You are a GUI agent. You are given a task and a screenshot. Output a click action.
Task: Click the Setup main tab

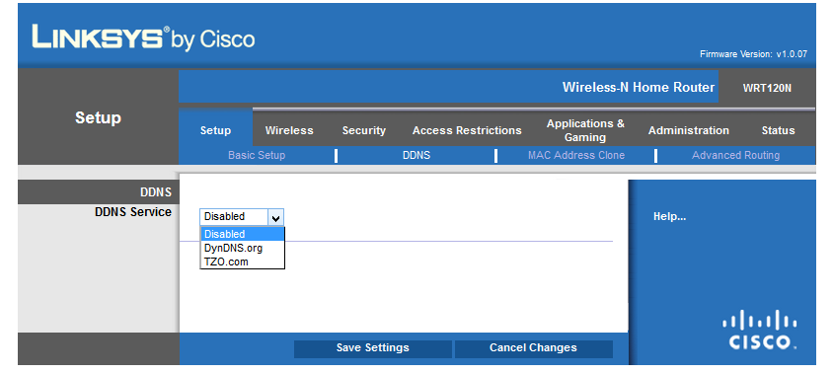point(215,130)
